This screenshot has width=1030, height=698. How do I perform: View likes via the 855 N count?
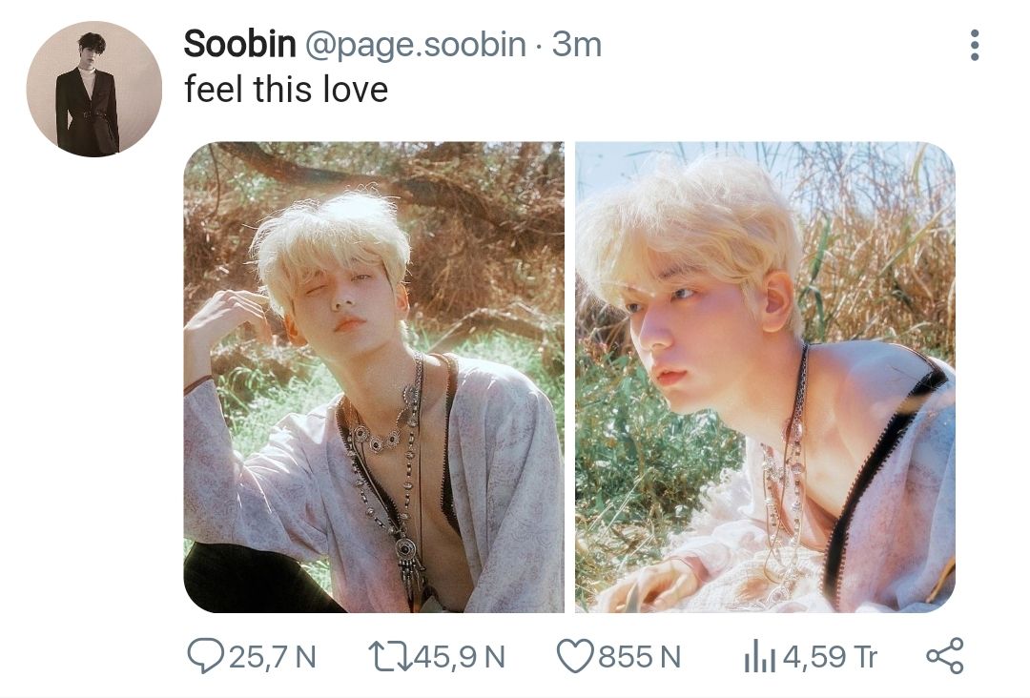[639, 657]
